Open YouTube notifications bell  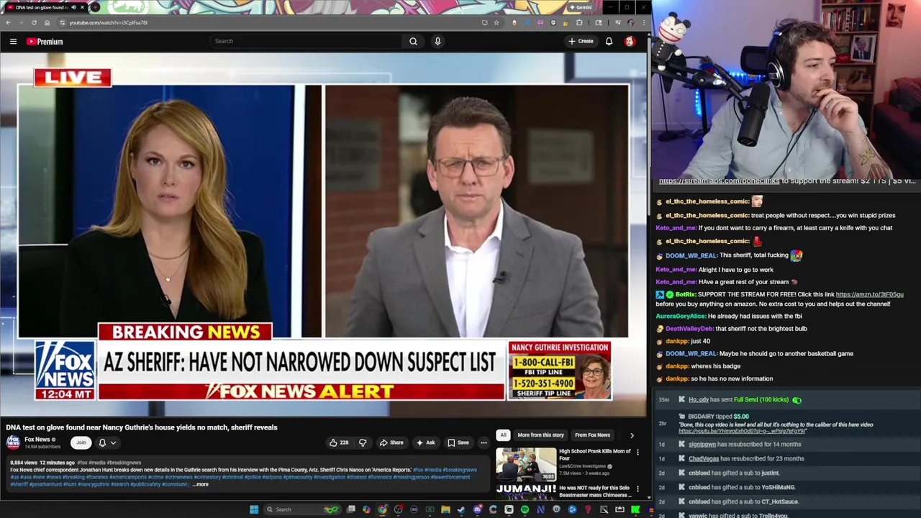(x=609, y=41)
